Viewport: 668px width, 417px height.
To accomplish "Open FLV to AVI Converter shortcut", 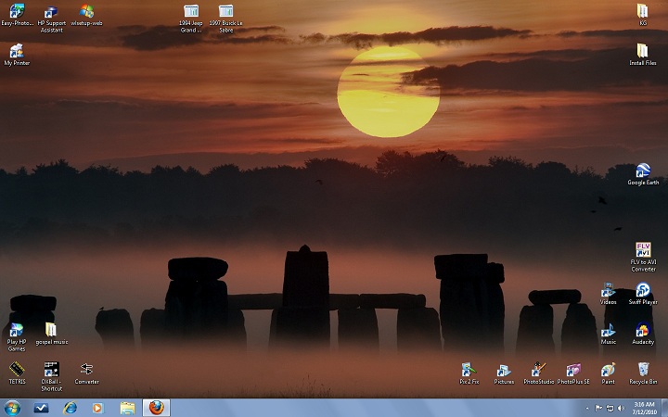I will [x=643, y=257].
